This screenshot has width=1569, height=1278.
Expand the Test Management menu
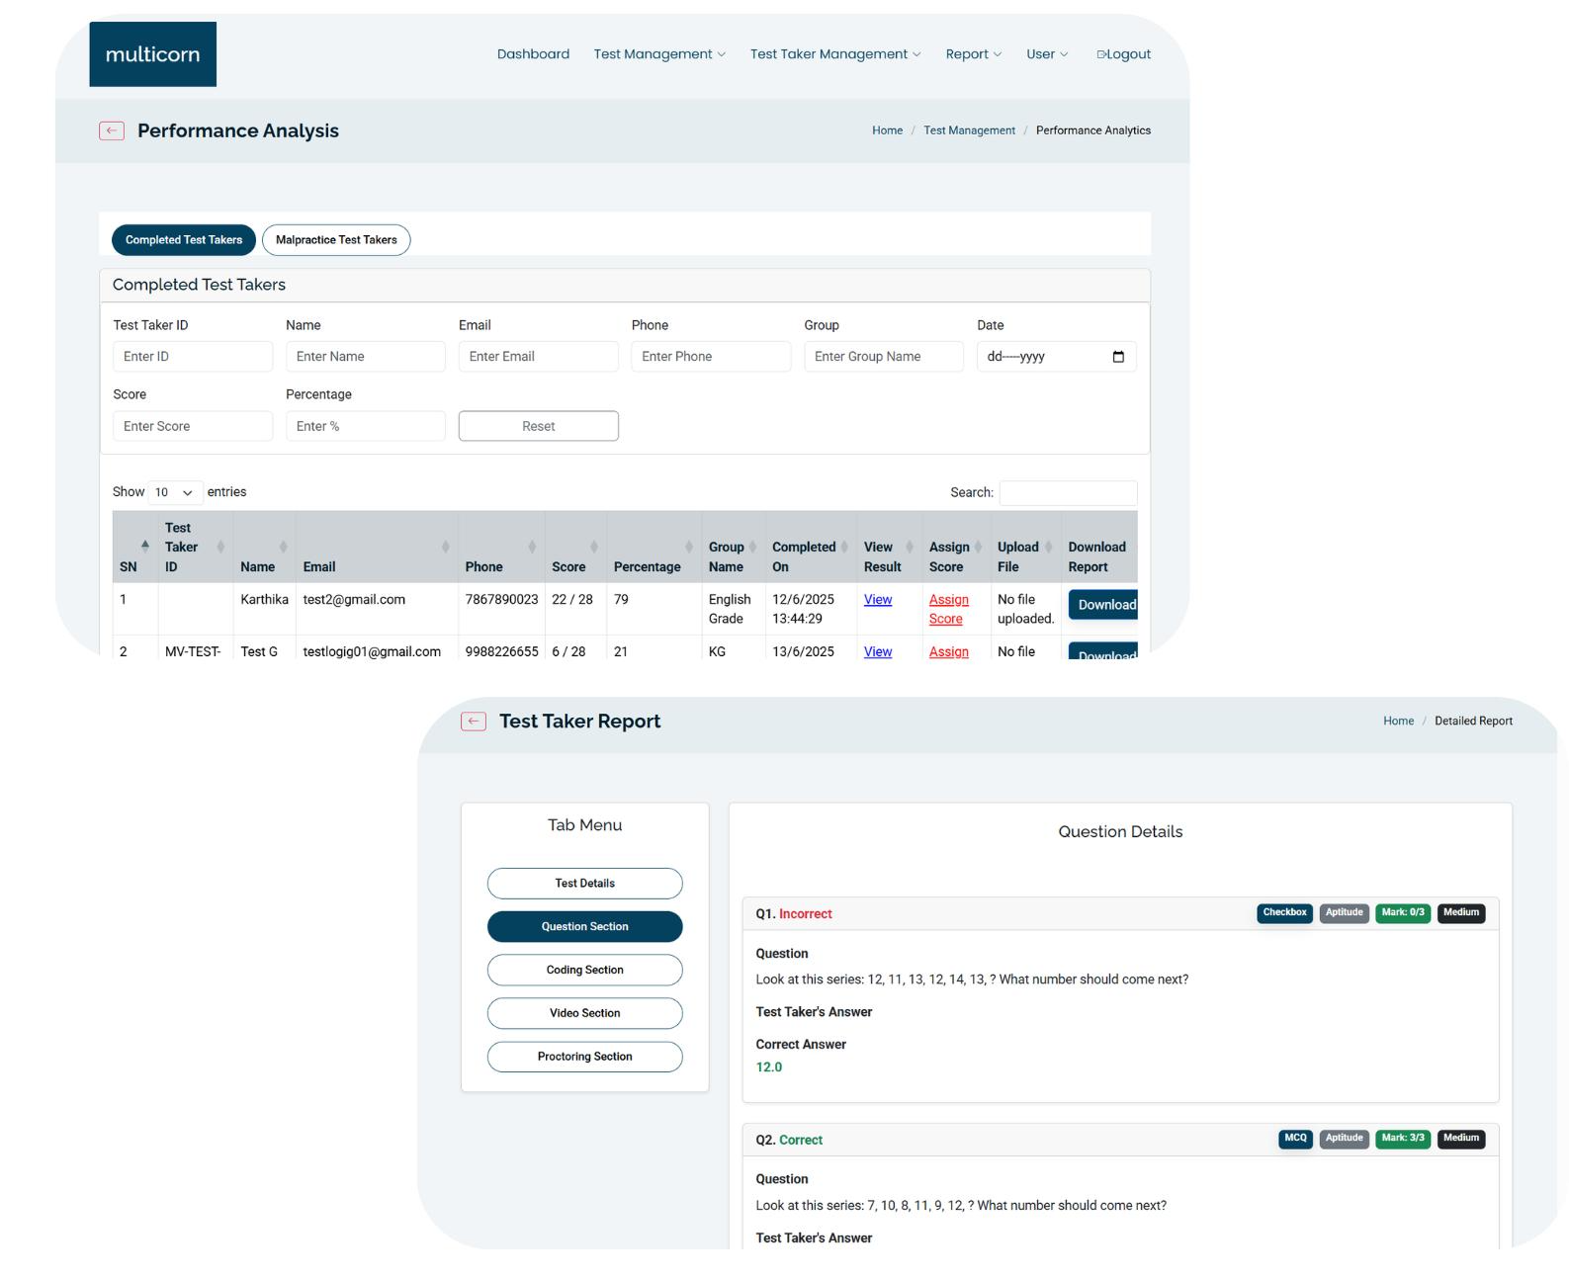coord(658,54)
